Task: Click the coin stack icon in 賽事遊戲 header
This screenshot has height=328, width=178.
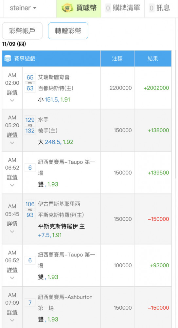Action: tap(8, 59)
